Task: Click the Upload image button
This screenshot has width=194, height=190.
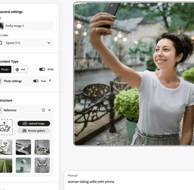Action: coord(34,124)
